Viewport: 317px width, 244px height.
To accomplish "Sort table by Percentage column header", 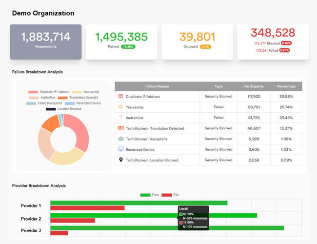I will [x=286, y=86].
